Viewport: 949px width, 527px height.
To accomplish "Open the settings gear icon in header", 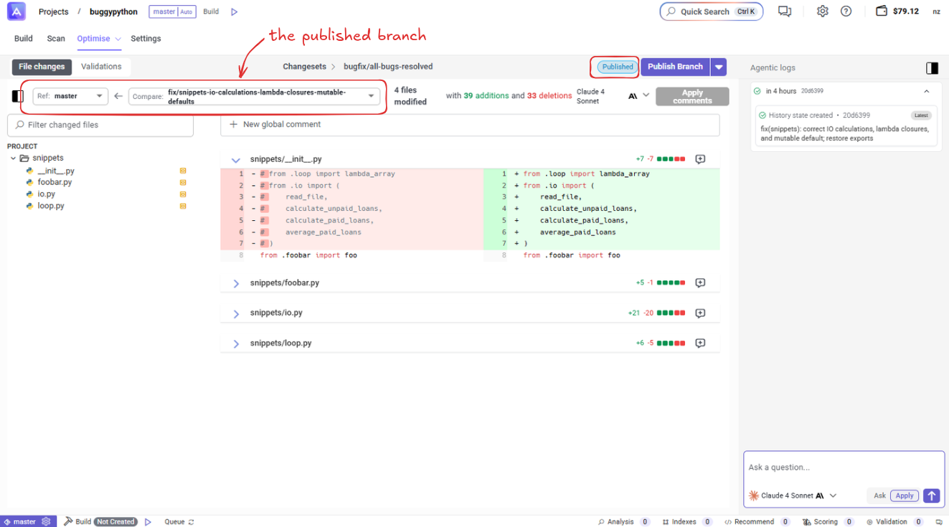I will [823, 11].
